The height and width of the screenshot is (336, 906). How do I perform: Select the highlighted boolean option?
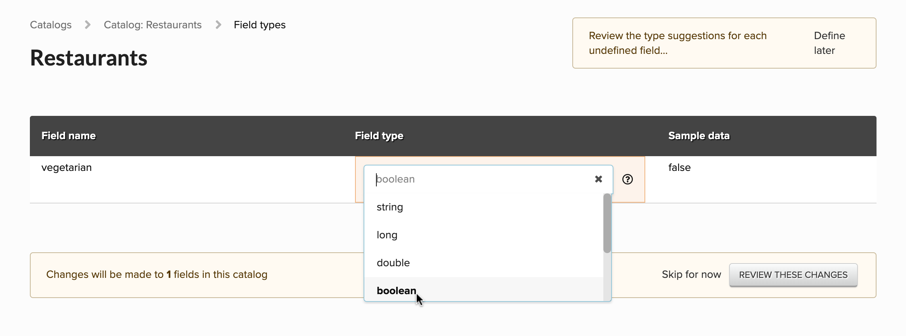click(x=396, y=291)
